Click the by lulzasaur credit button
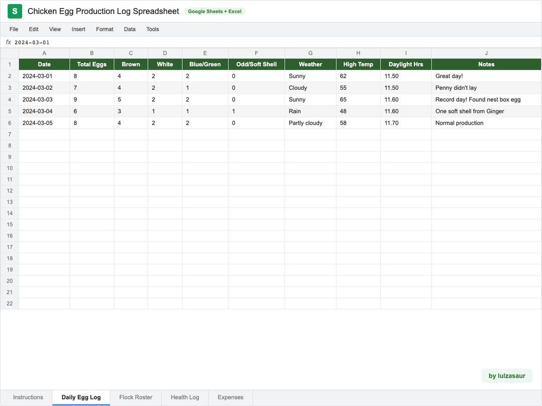This screenshot has width=542, height=406. point(507,376)
